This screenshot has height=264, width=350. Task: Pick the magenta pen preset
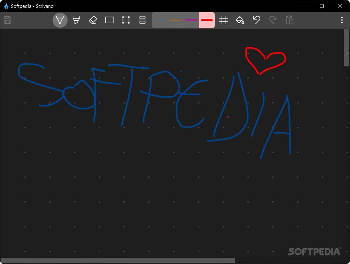point(191,20)
